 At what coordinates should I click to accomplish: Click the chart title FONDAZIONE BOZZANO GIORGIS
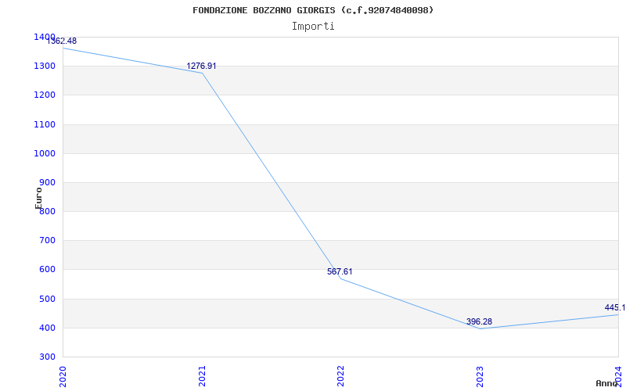(x=313, y=10)
